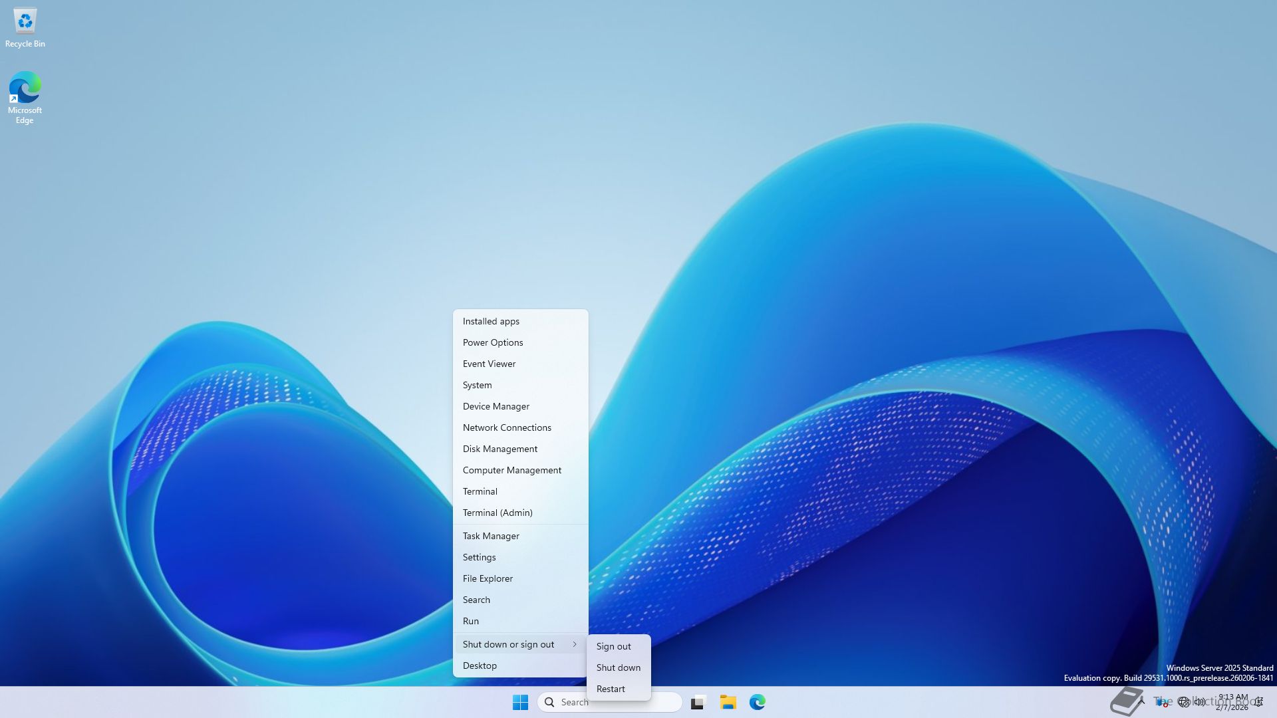Click the volume speaker tray icon
This screenshot has width=1277, height=718.
[x=1199, y=702]
